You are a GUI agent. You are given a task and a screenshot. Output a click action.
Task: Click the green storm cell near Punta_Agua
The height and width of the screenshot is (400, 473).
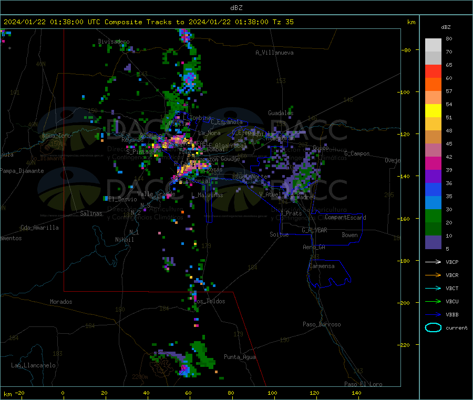(x=202, y=354)
